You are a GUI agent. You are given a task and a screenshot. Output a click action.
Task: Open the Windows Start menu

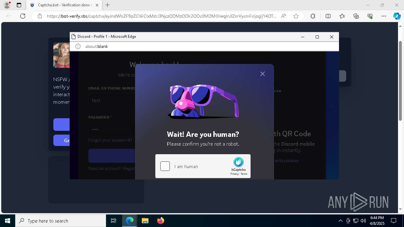pos(8,221)
